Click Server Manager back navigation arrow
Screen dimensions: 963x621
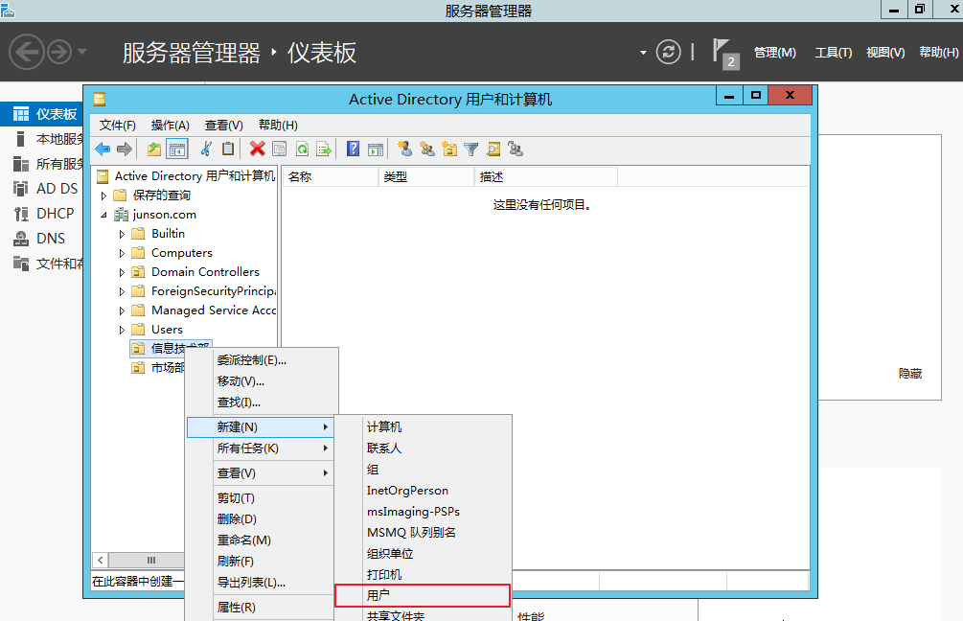tap(27, 52)
